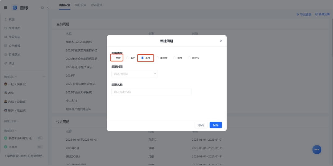Viewport: 333px width, 166px height.
Task: Click the 纽斯葆广赛战略目标 row
Action: pos(79,109)
